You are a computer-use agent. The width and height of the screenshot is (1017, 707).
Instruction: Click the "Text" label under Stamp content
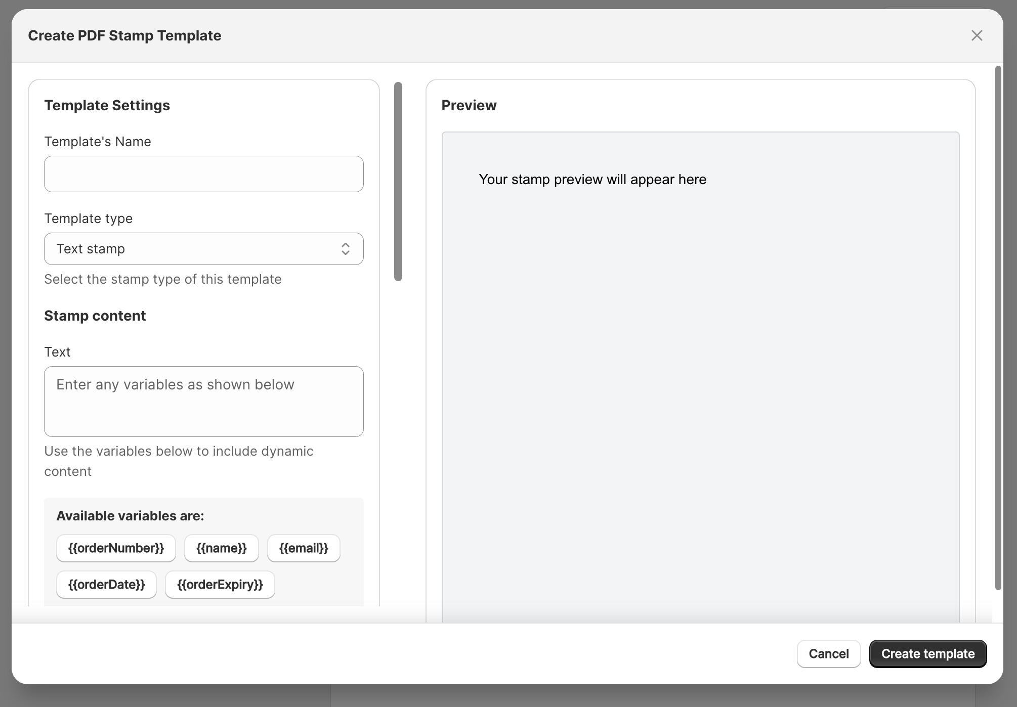[x=57, y=352]
